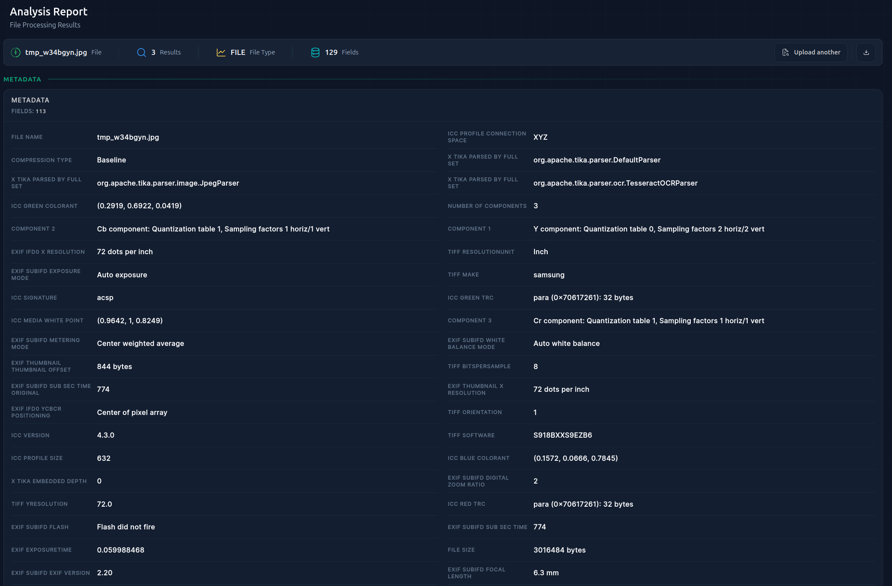
Task: Click the EXIF IFD0 X Resolution value
Action: [x=125, y=252]
